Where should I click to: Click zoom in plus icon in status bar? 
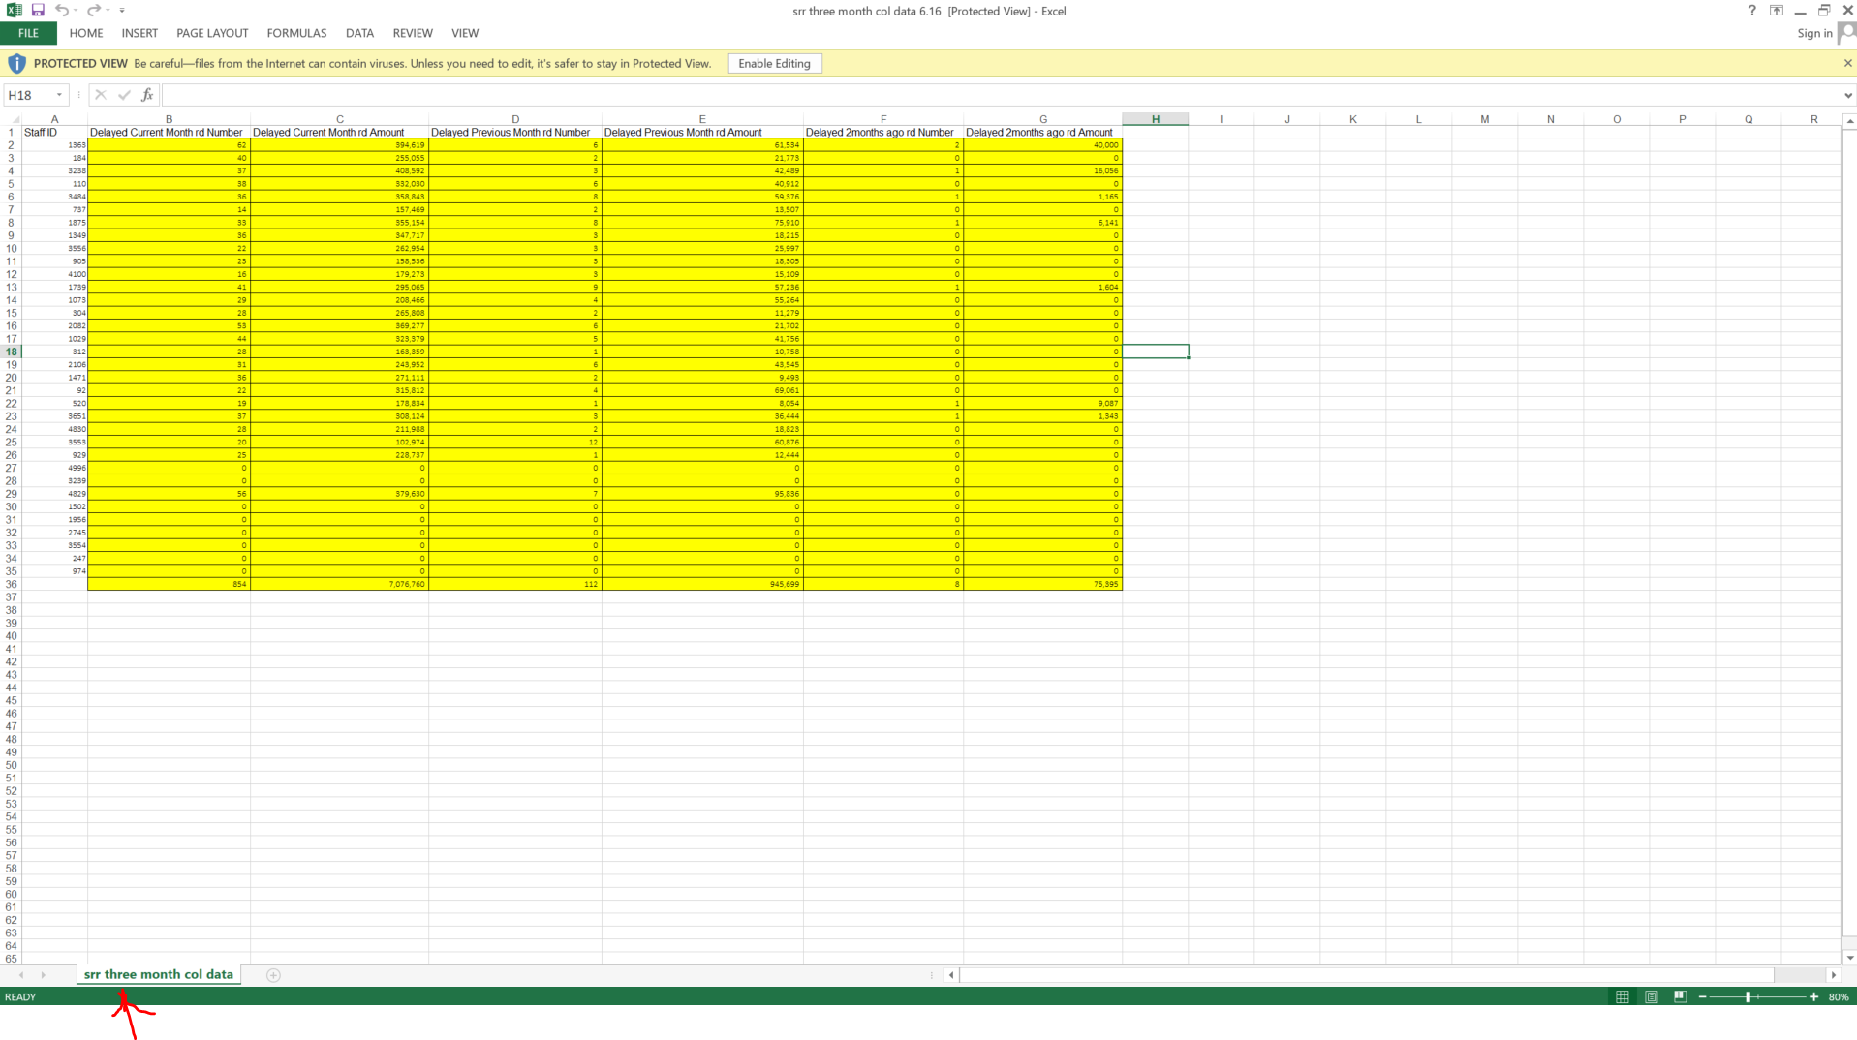tap(1813, 996)
